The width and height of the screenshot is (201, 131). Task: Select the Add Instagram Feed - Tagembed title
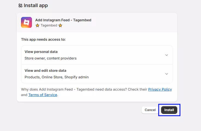63,20
